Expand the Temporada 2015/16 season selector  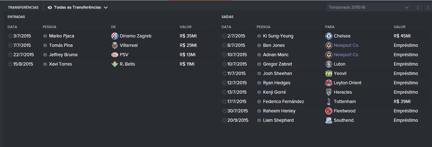click(370, 8)
